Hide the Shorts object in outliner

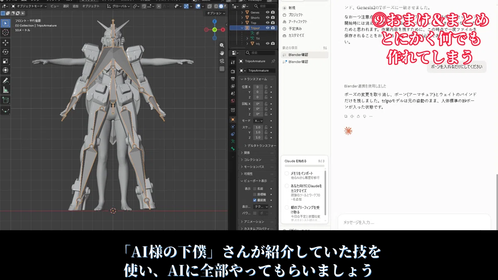[x=268, y=18]
